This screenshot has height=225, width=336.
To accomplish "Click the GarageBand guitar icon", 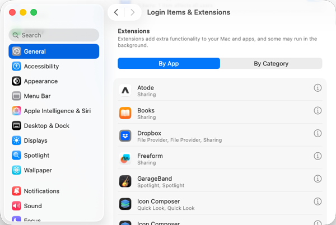I will coord(125,181).
